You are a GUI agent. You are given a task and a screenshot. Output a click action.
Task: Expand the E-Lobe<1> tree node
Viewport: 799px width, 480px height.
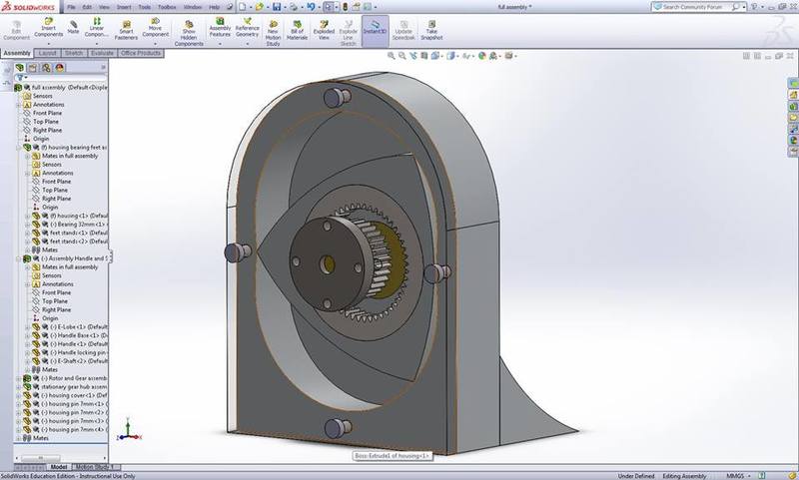(27, 326)
